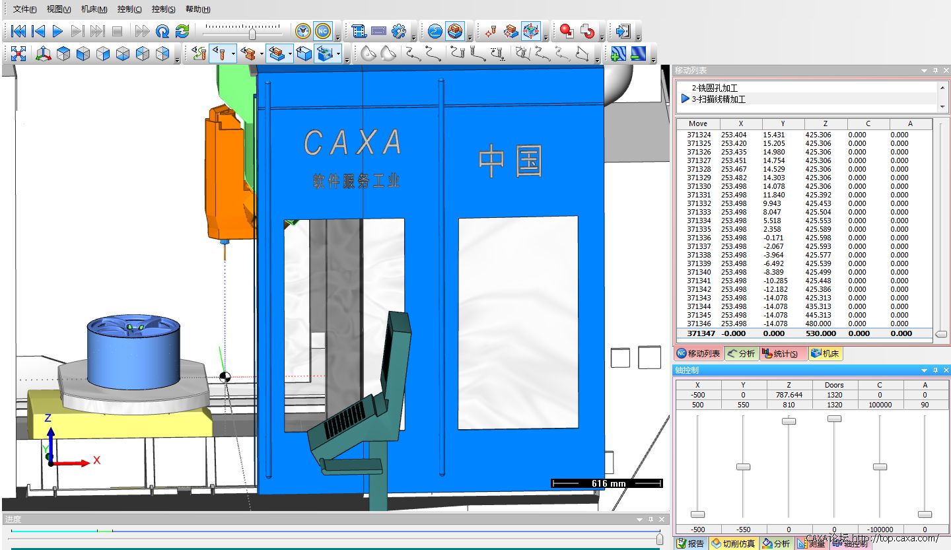Click the keyboard icon in the toolbar
The height and width of the screenshot is (550, 951).
click(378, 30)
